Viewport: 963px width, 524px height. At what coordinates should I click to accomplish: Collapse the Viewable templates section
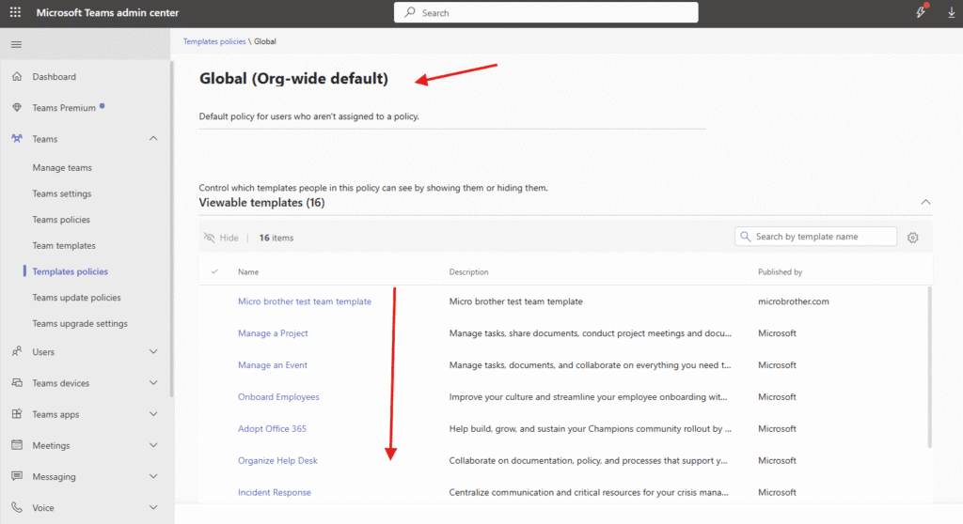point(925,202)
